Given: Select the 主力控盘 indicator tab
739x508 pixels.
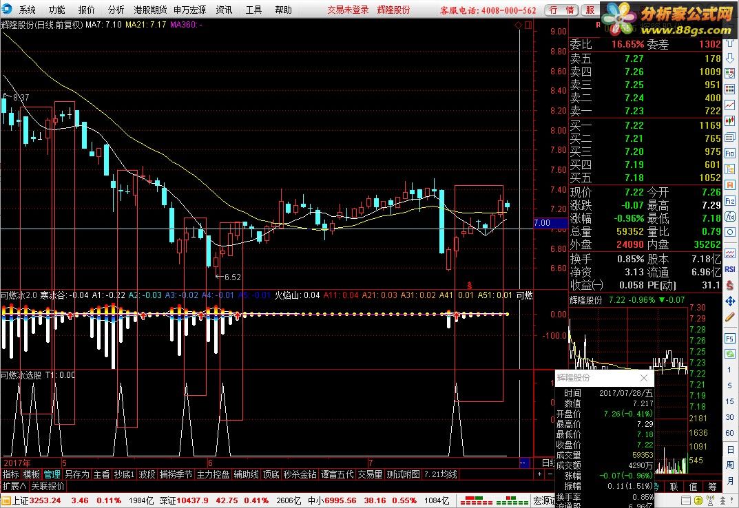Looking at the screenshot, I should pyautogui.click(x=213, y=474).
